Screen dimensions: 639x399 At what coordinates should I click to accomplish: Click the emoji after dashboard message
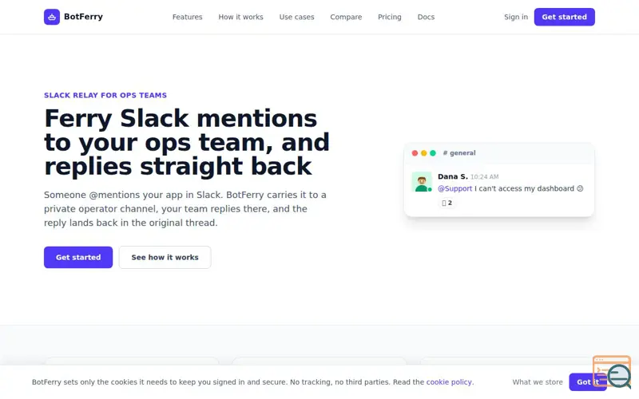[x=580, y=188]
